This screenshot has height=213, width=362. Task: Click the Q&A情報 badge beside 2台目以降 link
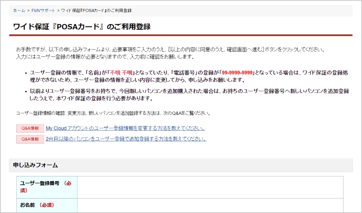(x=30, y=139)
